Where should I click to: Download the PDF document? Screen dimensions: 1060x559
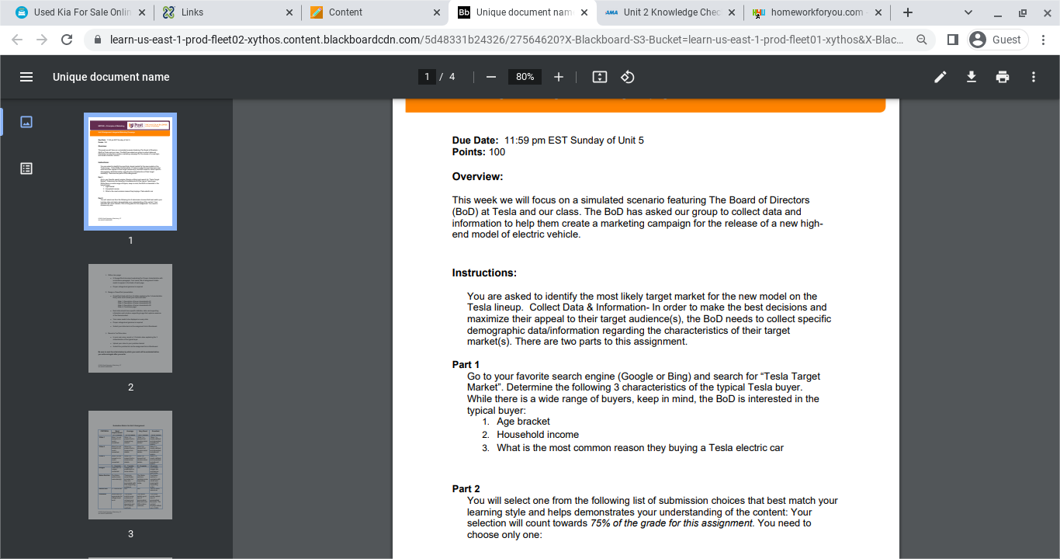pyautogui.click(x=971, y=77)
